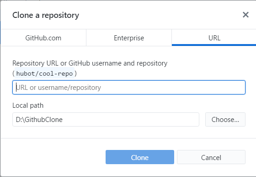Click the blue Clone action button

[140, 157]
